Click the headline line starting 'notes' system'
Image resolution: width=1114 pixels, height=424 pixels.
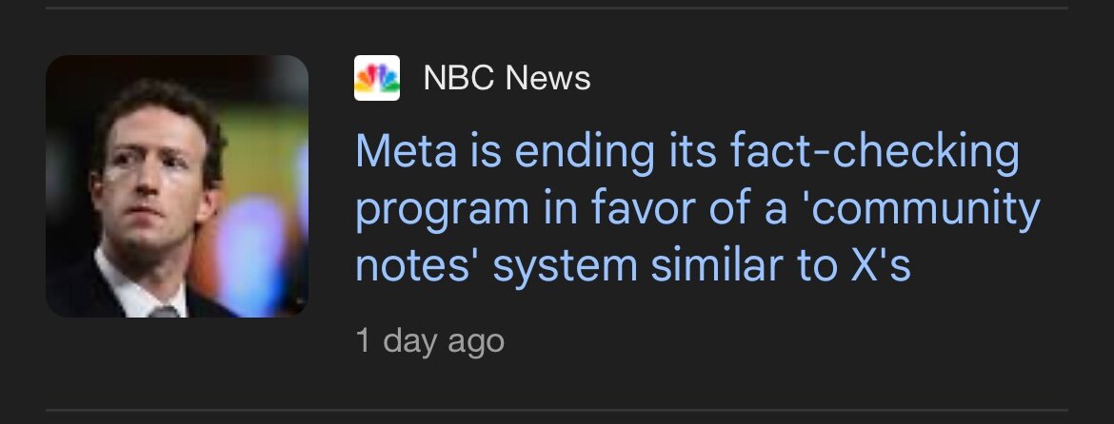coord(633,266)
